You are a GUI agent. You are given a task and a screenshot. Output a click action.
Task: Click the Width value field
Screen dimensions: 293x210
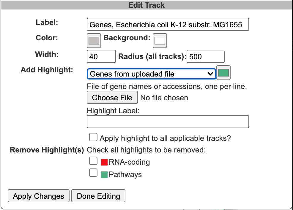(101, 56)
